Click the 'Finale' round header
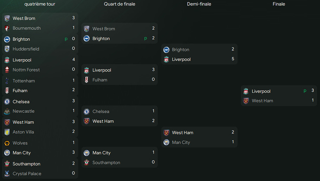This screenshot has height=181, width=320. coord(279,4)
